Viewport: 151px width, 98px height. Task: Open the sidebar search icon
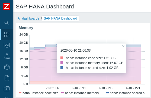(x=7, y=23)
